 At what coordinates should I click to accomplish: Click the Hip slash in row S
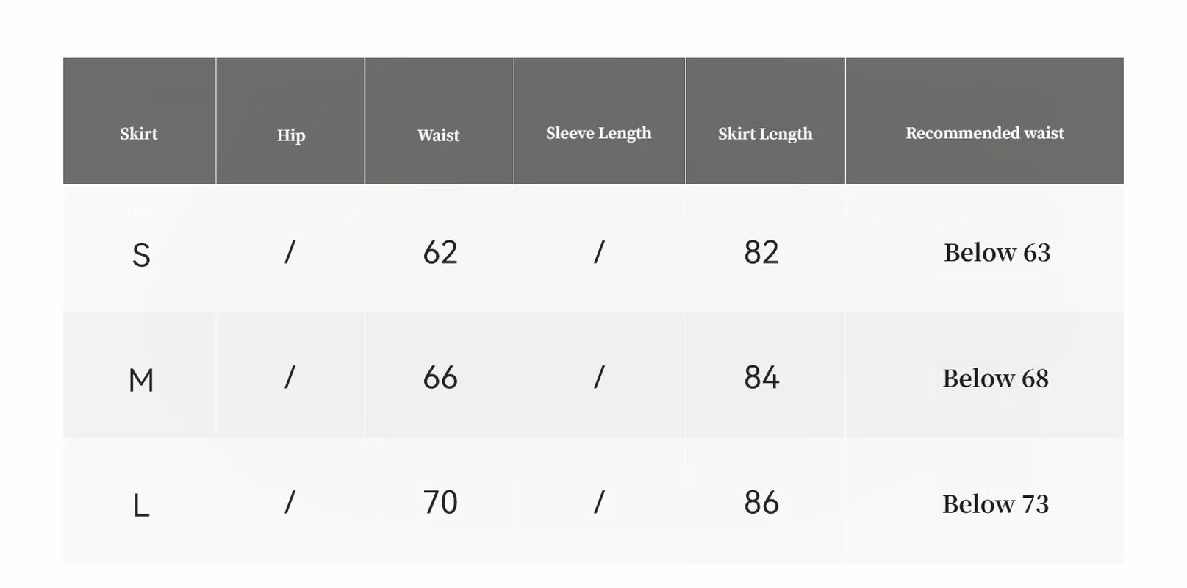(x=290, y=252)
